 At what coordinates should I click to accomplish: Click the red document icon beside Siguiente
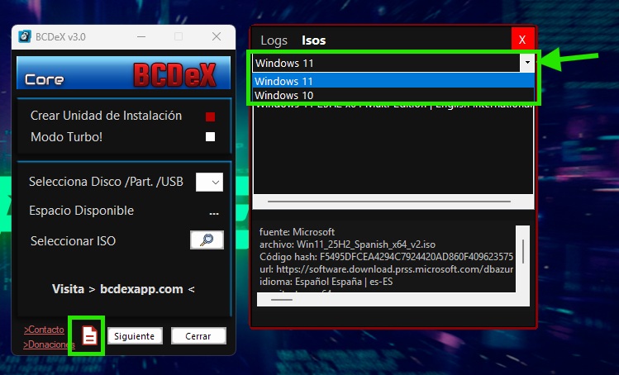89,335
